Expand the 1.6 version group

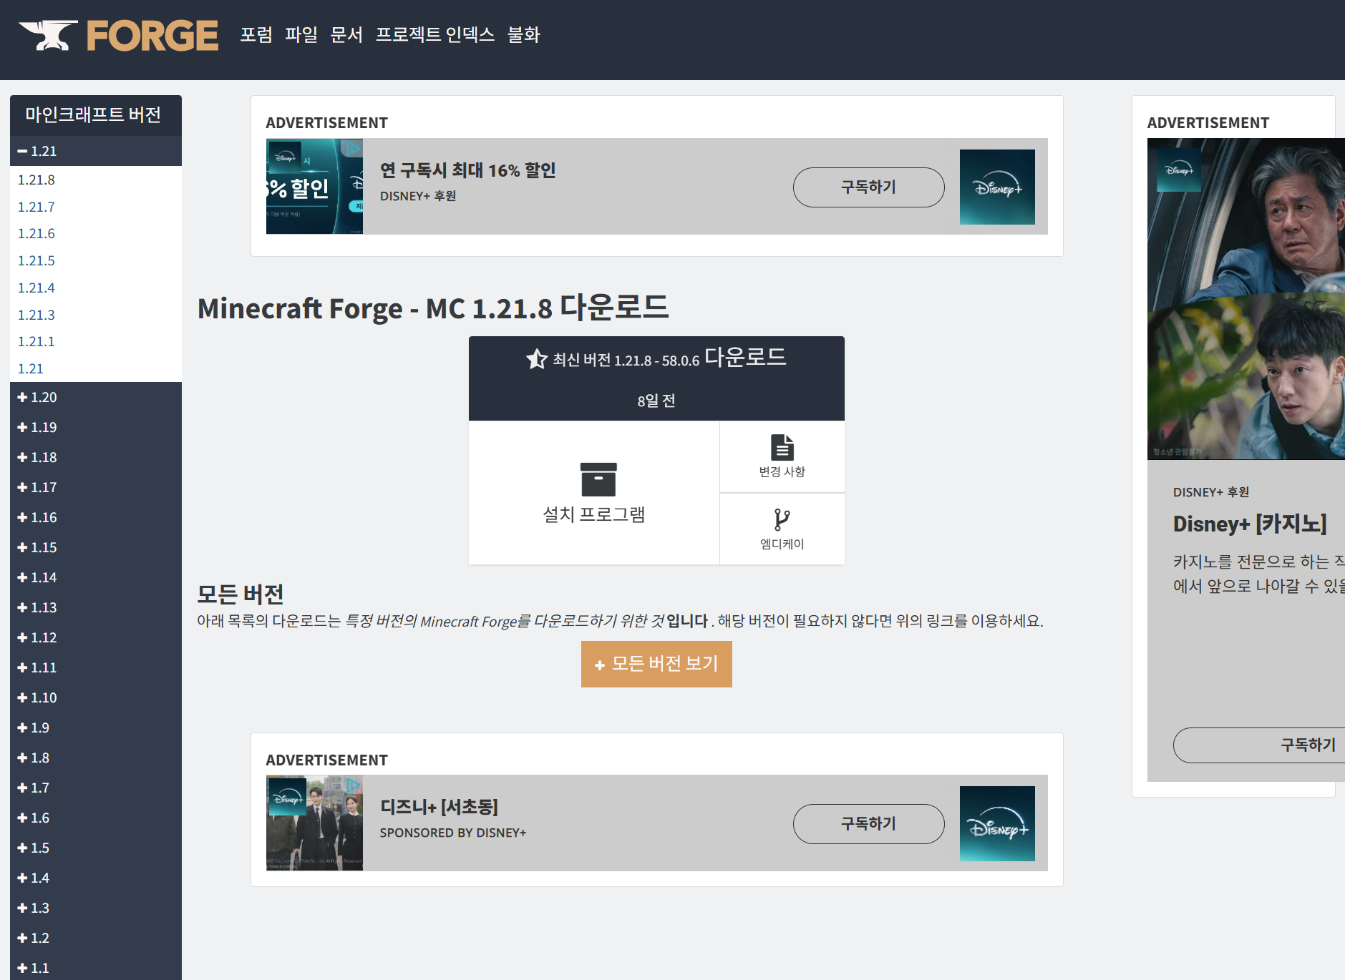click(x=96, y=818)
